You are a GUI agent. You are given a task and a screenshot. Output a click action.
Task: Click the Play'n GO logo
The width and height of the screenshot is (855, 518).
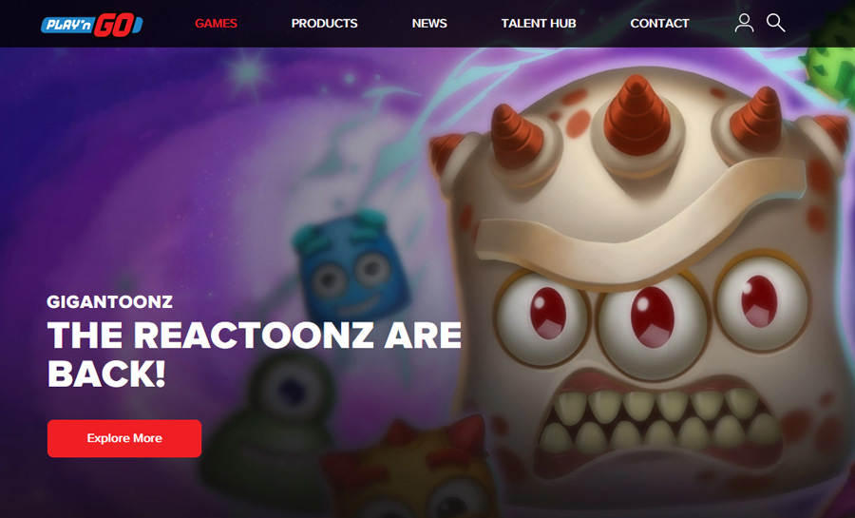(x=91, y=24)
